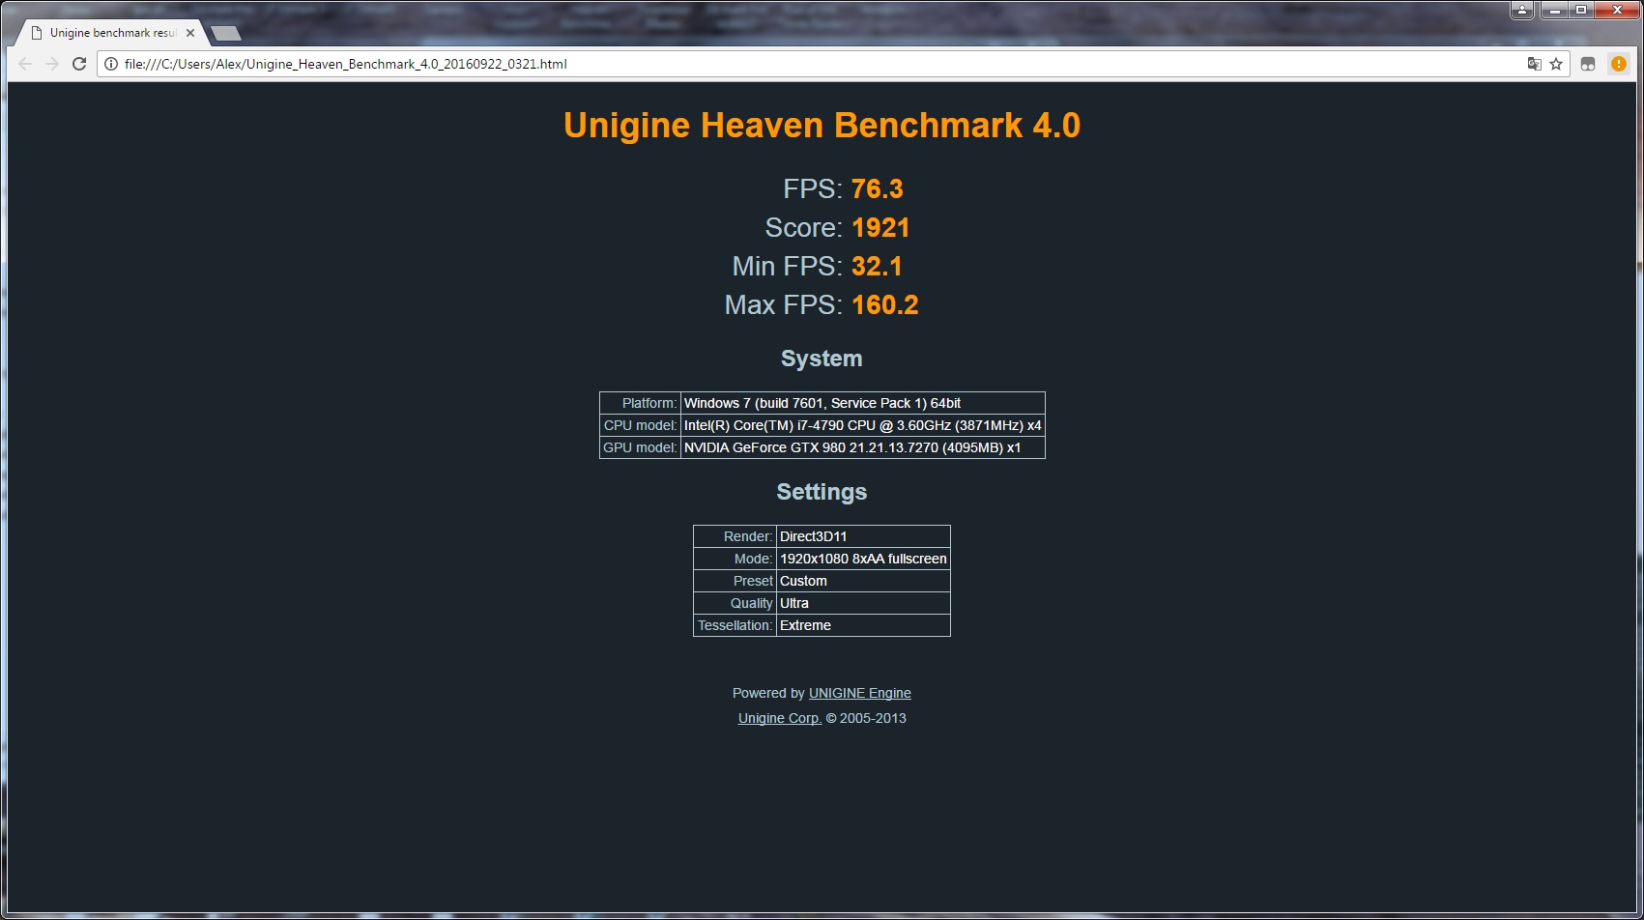Click the Render: label cell
Screen dimensions: 1644x920
point(735,536)
